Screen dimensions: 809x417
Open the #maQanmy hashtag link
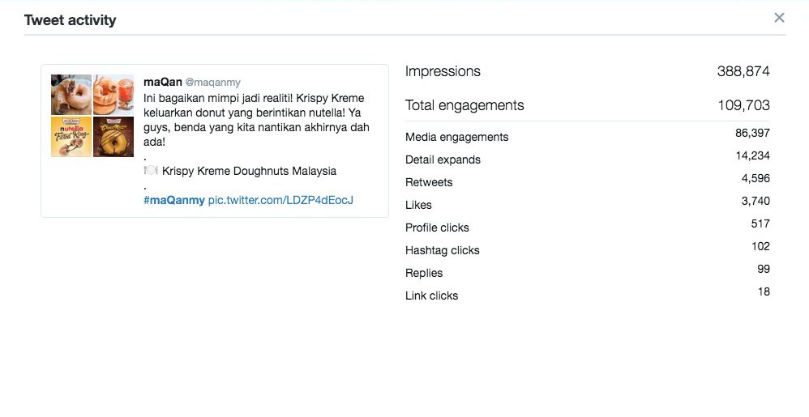point(173,200)
